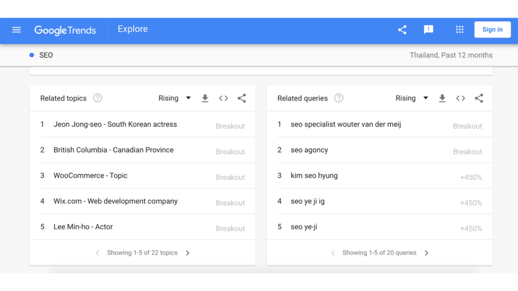The image size is (518, 291).
Task: Open the Explore page title
Action: pyautogui.click(x=133, y=29)
